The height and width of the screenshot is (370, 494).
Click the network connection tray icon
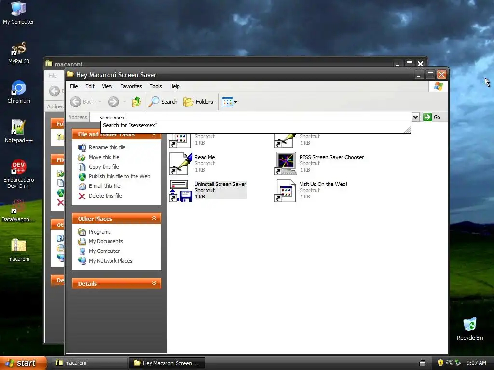(449, 363)
